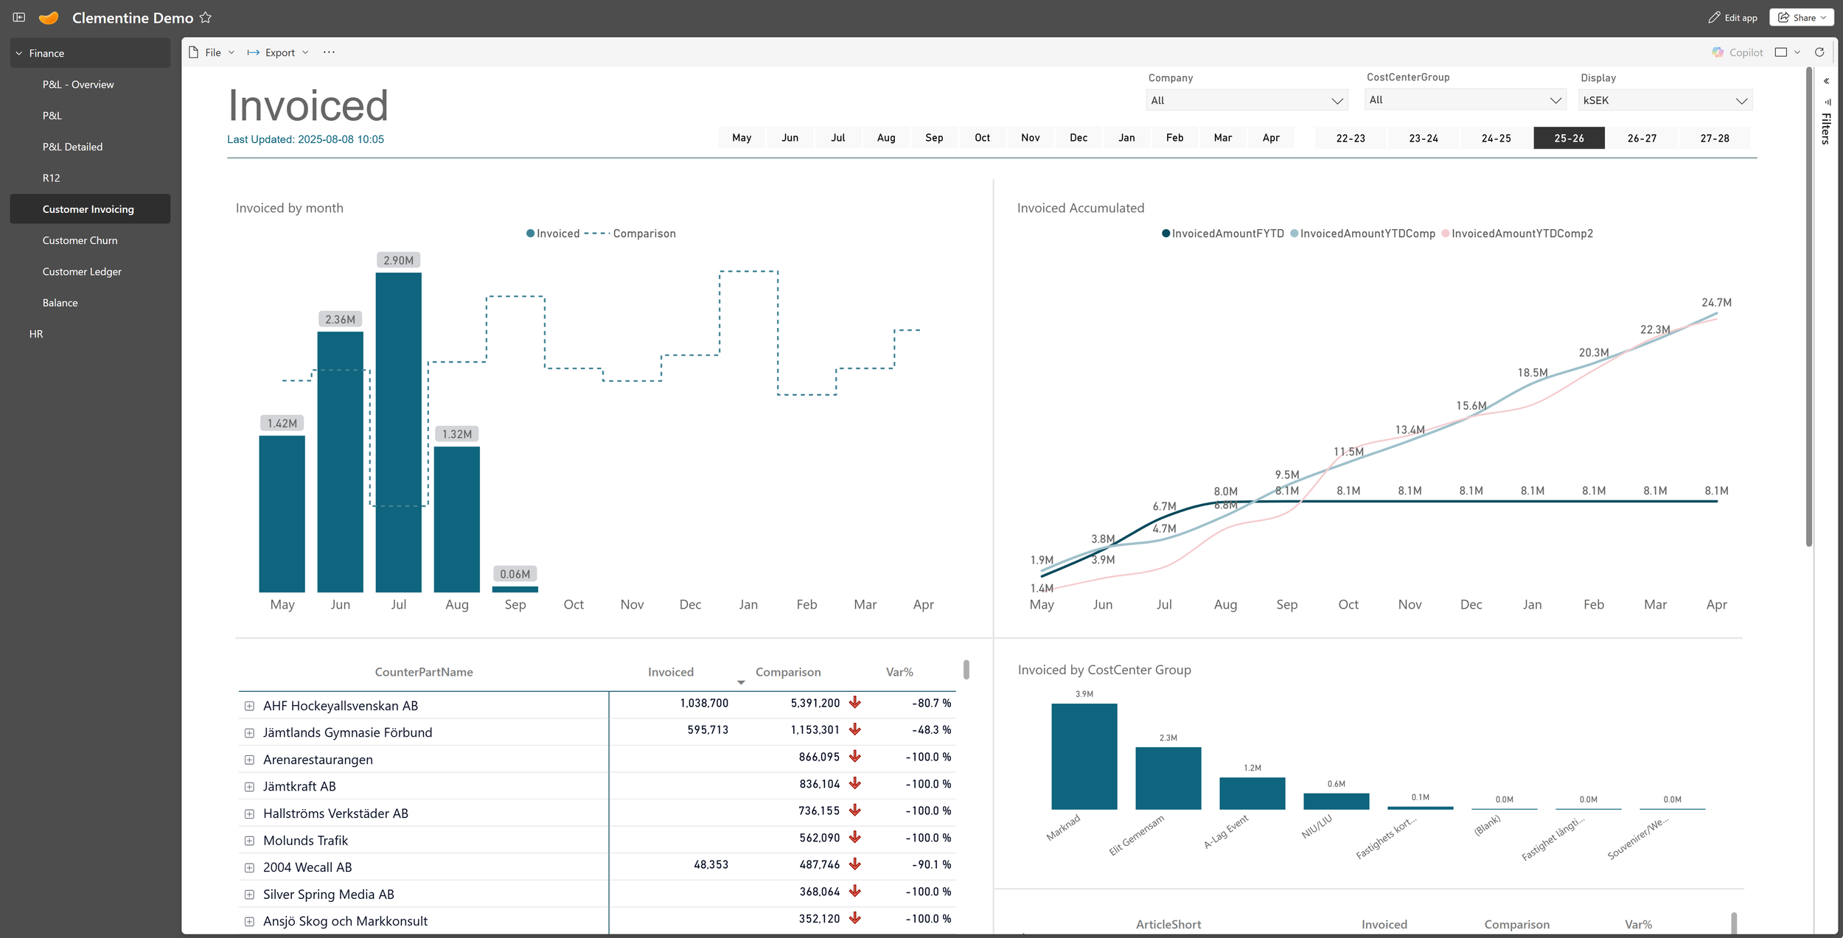Expand the Filters pane double-chevron
Viewport: 1843px width, 938px height.
point(1826,81)
